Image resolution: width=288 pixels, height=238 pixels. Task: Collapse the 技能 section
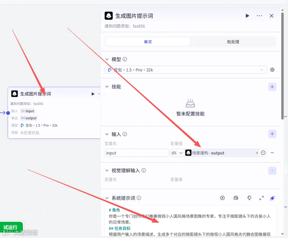point(107,87)
